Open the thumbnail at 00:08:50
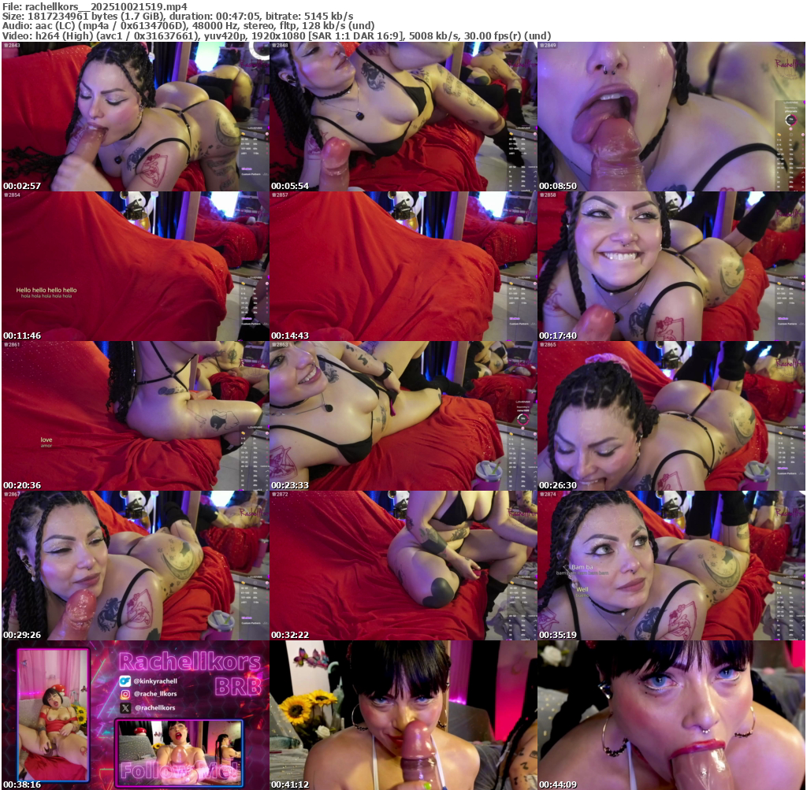 671,117
